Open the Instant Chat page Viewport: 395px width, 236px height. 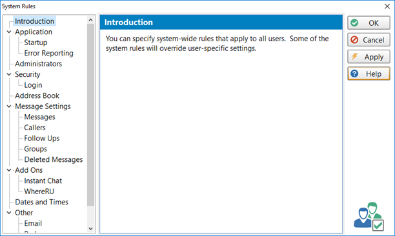pyautogui.click(x=43, y=181)
